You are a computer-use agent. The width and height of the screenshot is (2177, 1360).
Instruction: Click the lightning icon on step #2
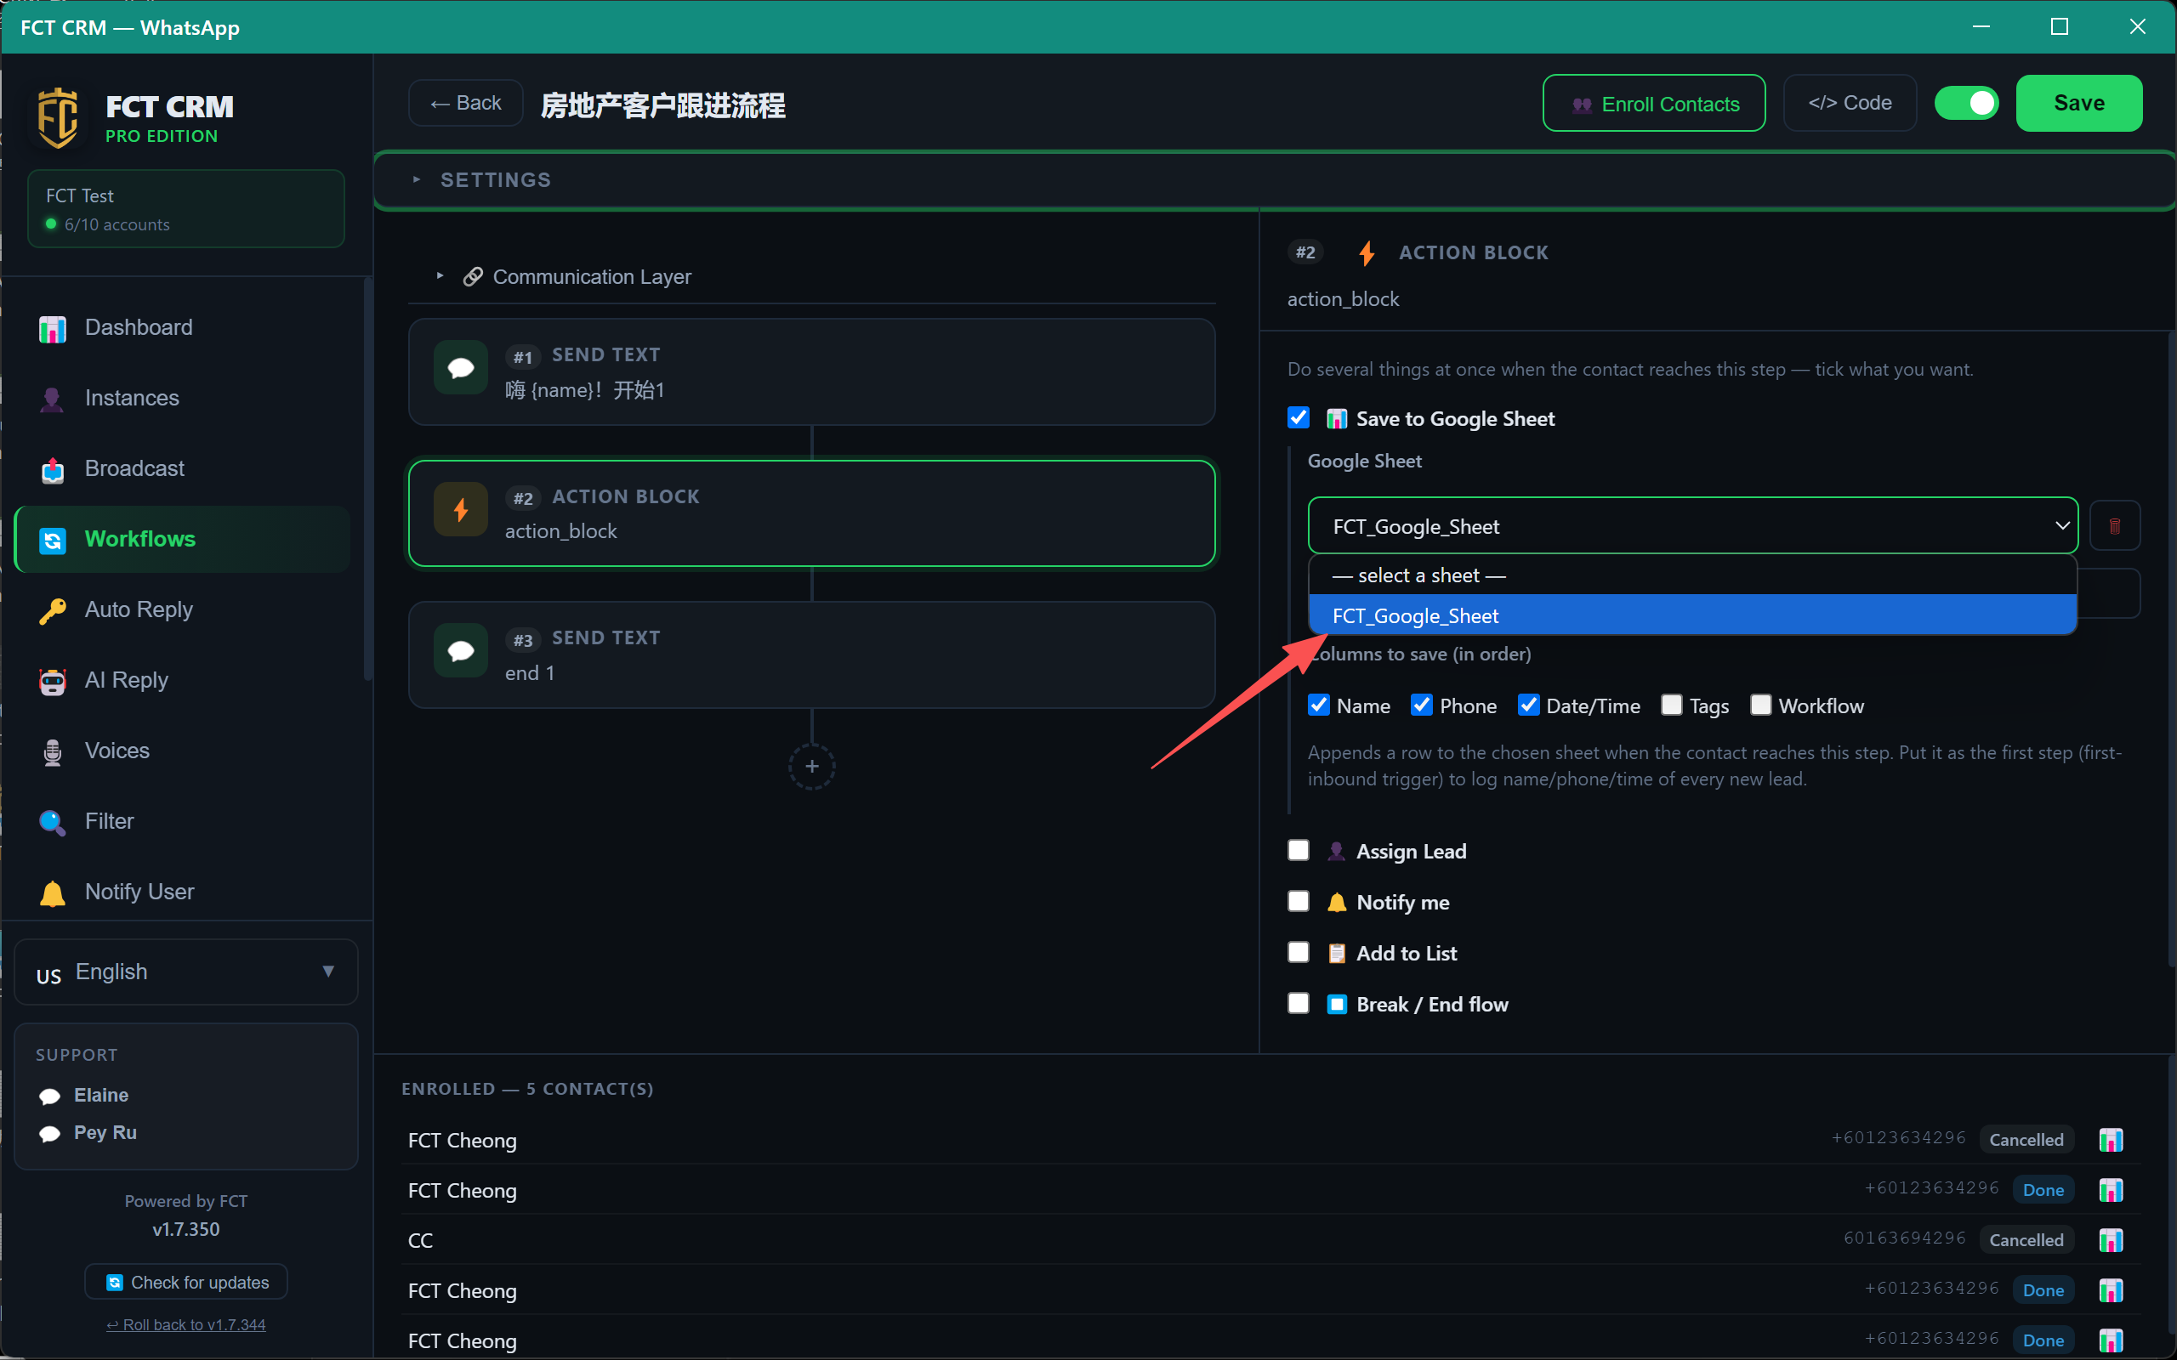click(x=461, y=509)
